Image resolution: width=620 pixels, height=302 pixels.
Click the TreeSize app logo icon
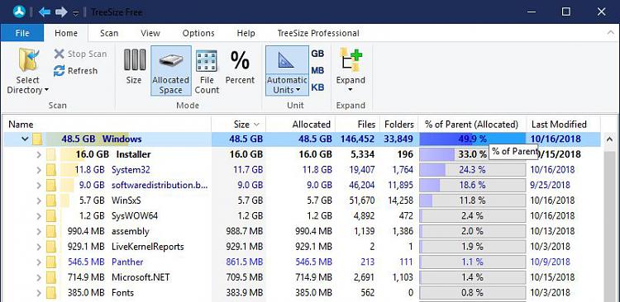coord(19,12)
